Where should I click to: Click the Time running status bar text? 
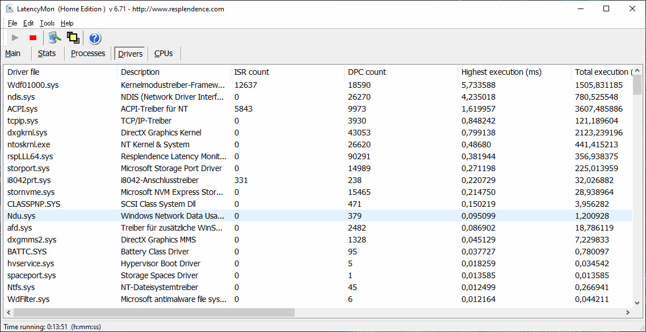52,327
